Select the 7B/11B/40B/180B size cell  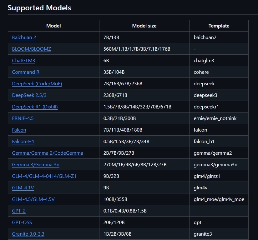144,130
